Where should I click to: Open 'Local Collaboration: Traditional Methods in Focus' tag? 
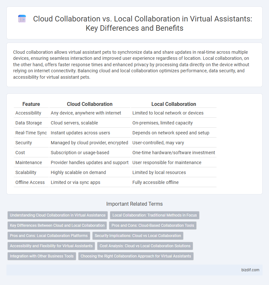click(x=155, y=215)
